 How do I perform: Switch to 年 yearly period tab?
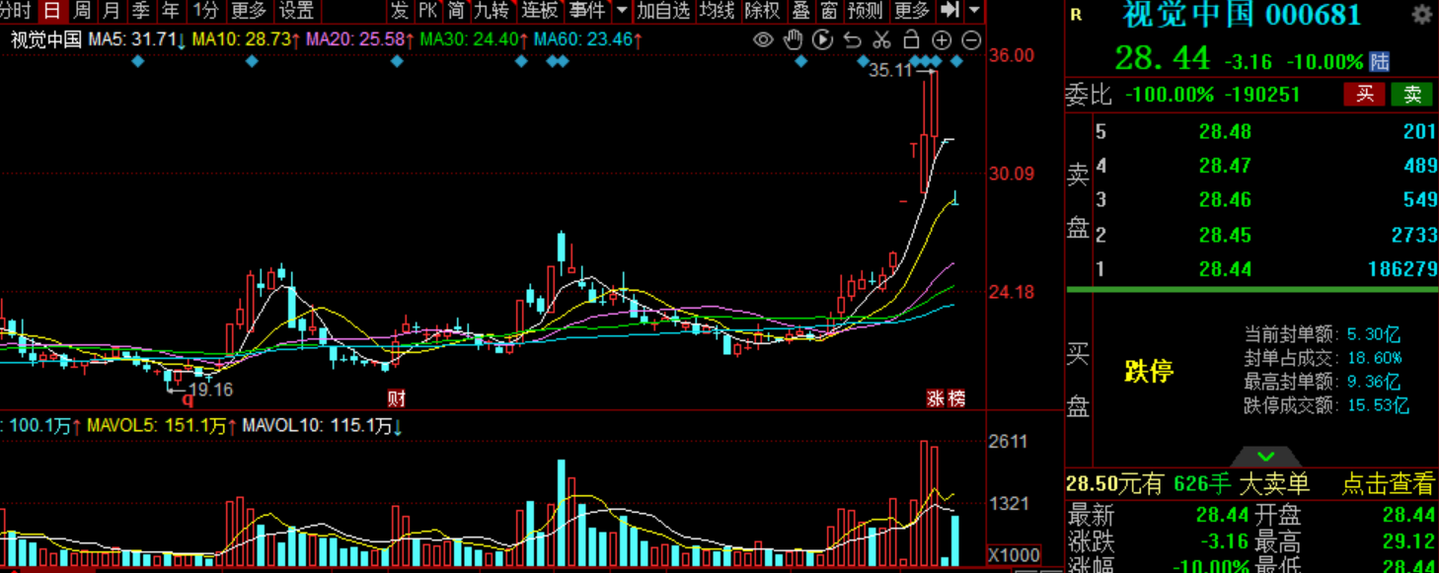coord(171,11)
